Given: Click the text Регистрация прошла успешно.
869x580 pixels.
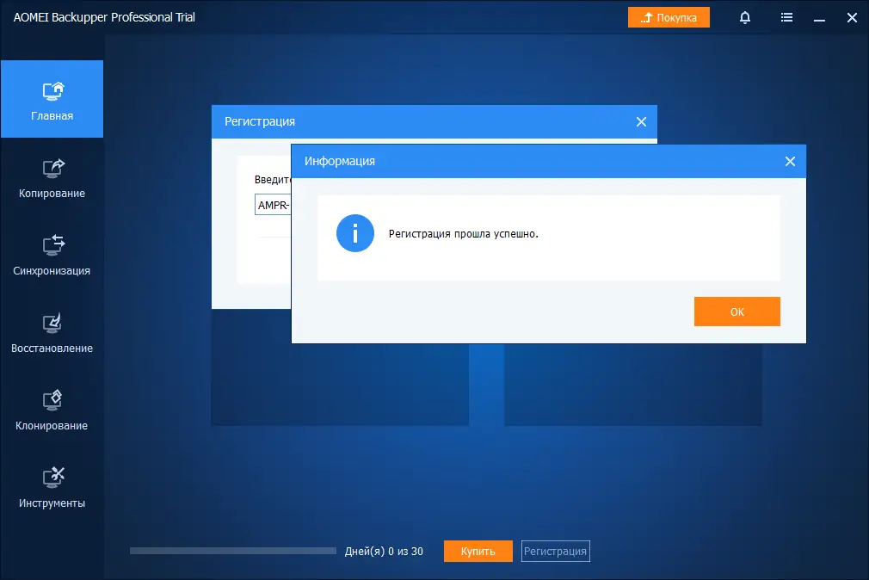Looking at the screenshot, I should coord(463,234).
